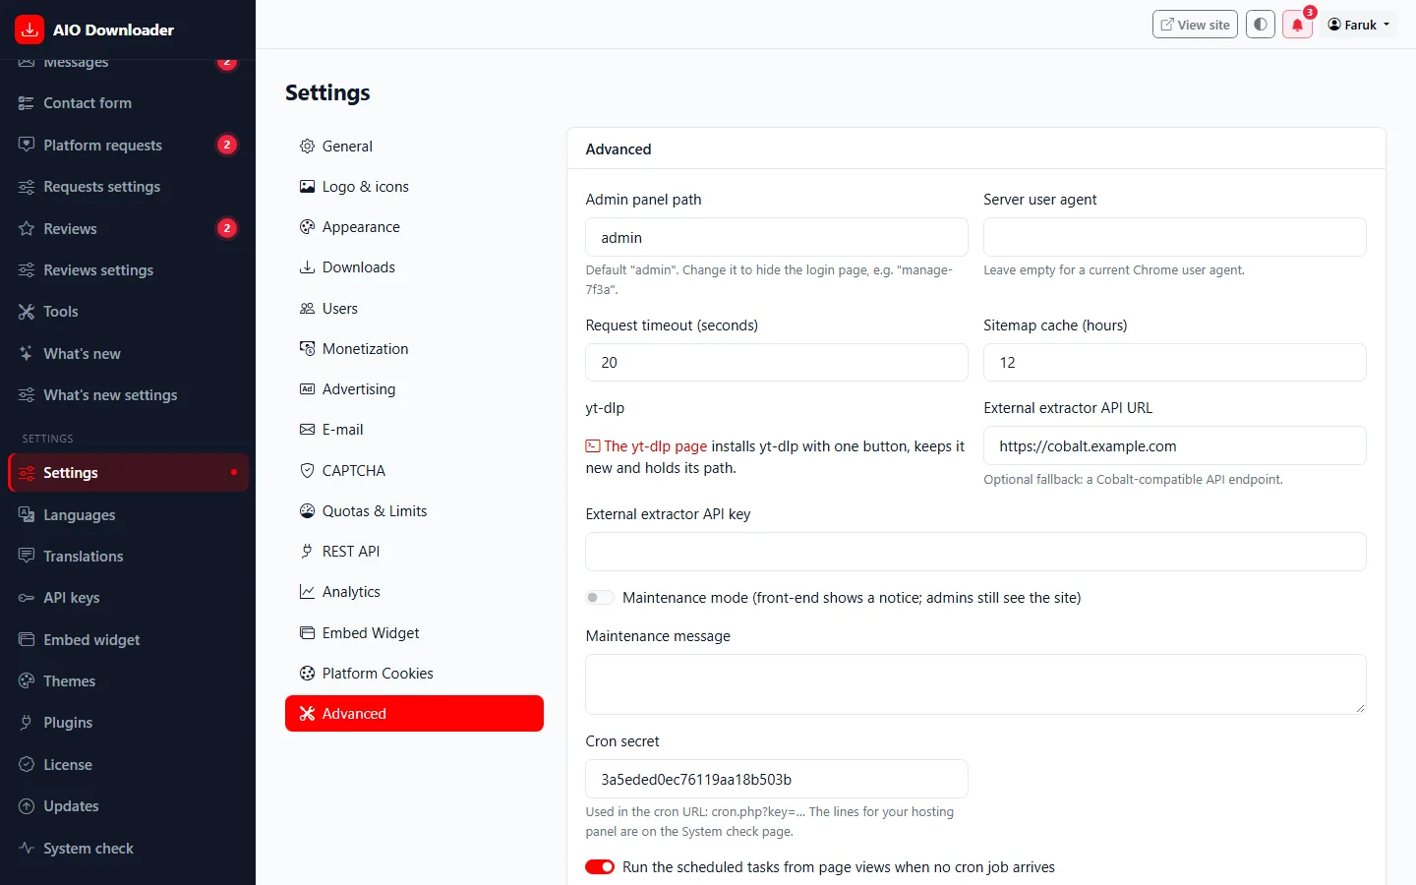
Task: Click the API keys key icon
Action: pyautogui.click(x=27, y=598)
